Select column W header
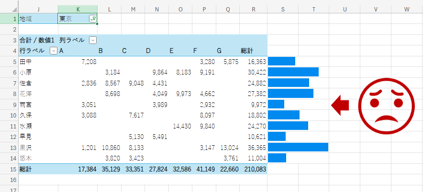Screen dimensions: 423x192 point(406,8)
